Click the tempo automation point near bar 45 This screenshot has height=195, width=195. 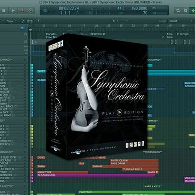175,52
